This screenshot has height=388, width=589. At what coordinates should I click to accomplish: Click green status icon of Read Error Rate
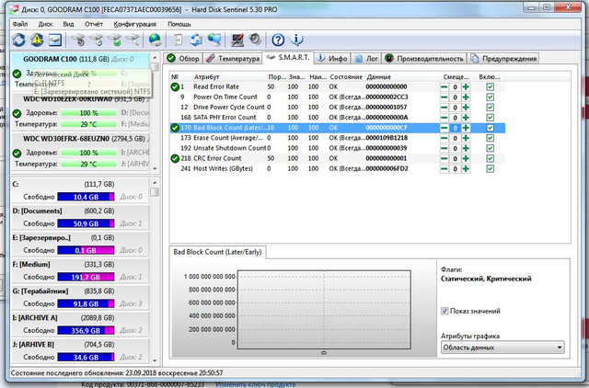(175, 87)
